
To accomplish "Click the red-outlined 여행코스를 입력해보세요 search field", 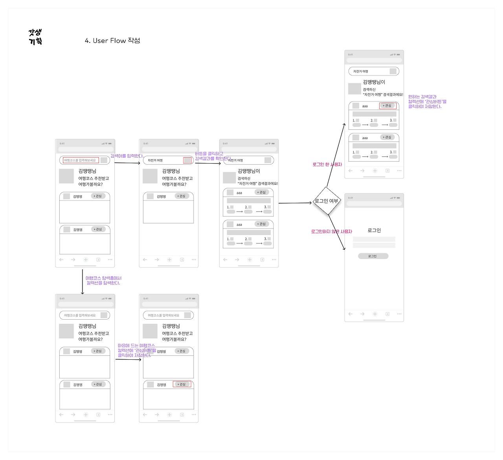I will click(x=81, y=160).
